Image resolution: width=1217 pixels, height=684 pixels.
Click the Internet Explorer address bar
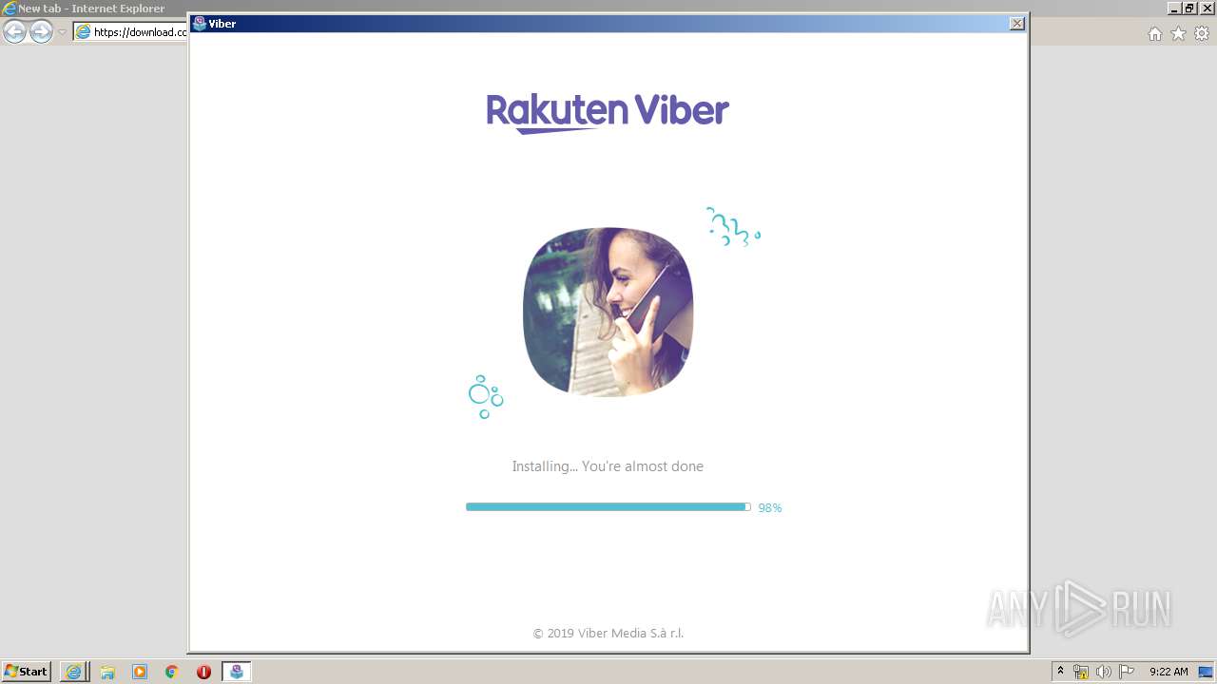pyautogui.click(x=130, y=32)
